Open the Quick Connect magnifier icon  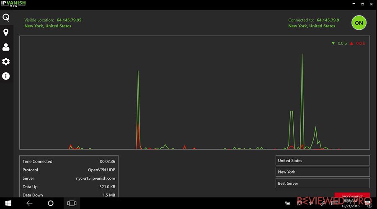(x=6, y=18)
